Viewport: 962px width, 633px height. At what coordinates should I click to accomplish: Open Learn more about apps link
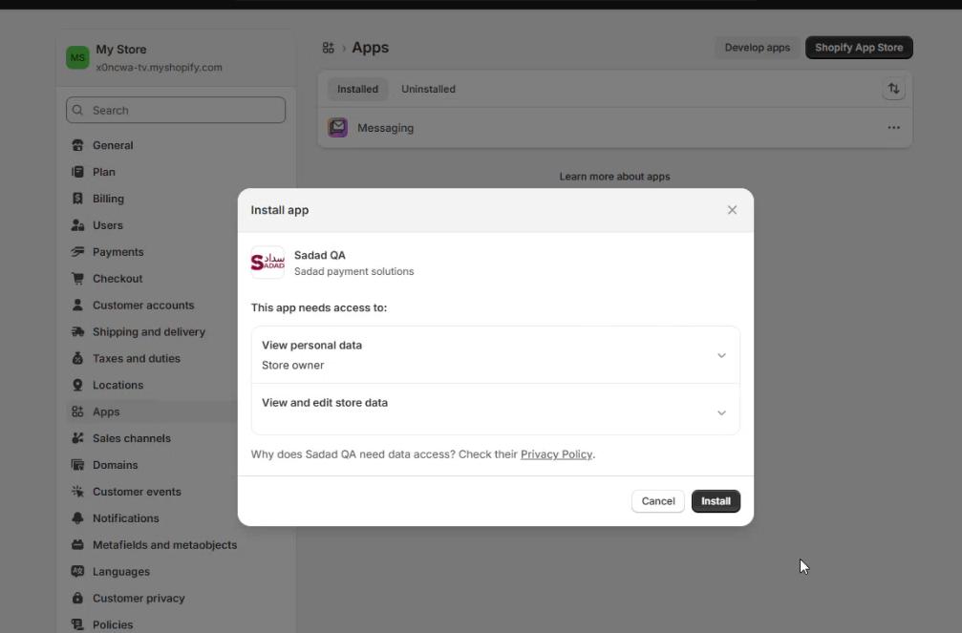point(614,177)
